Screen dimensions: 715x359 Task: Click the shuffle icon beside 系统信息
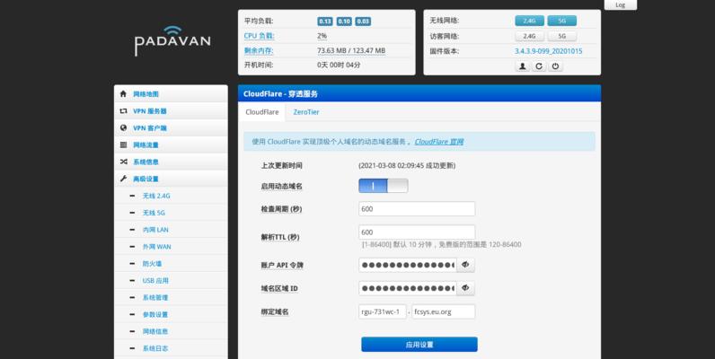coord(123,162)
